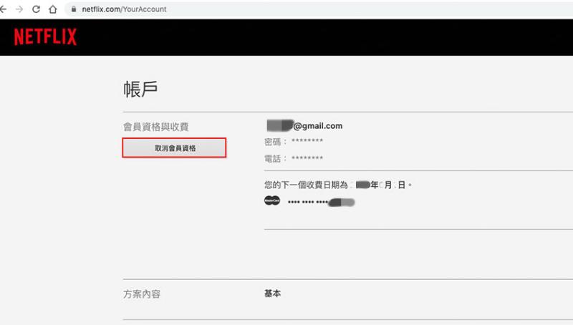Click the 取消會員資格 button

point(174,148)
